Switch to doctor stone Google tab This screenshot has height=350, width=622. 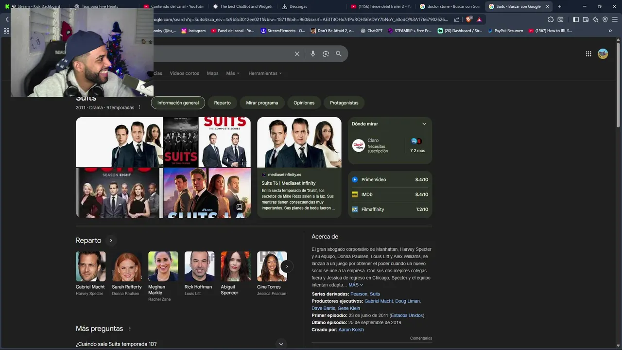tap(449, 6)
